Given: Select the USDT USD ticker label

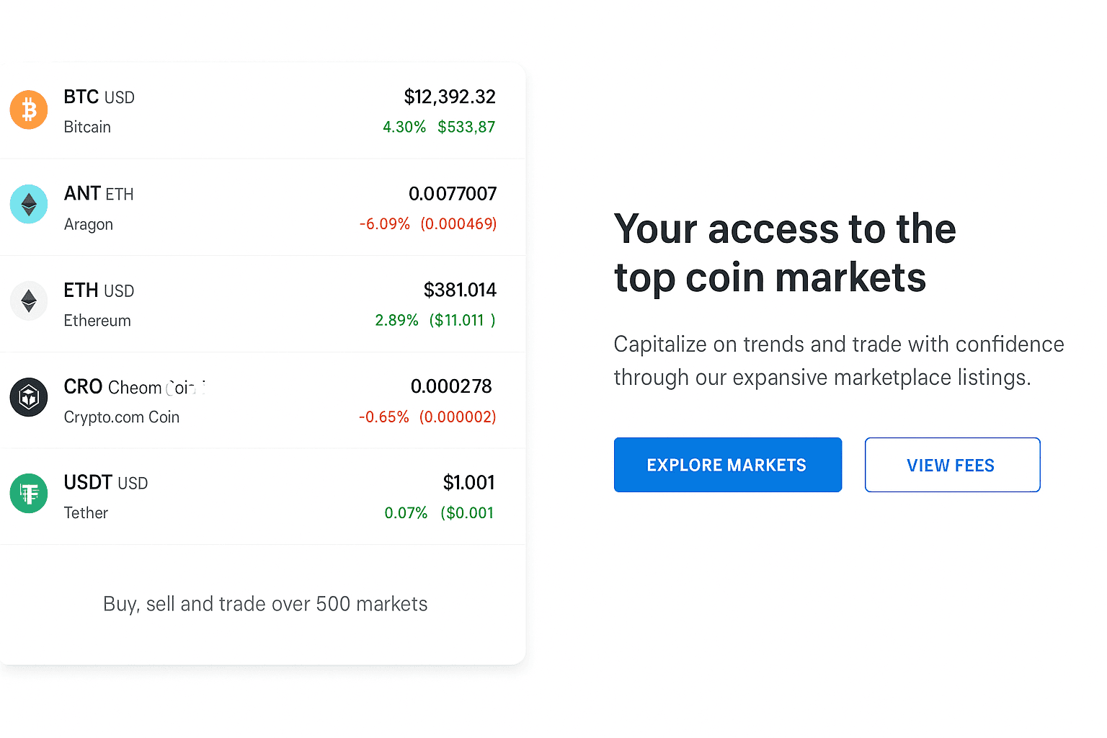Looking at the screenshot, I should (x=105, y=483).
